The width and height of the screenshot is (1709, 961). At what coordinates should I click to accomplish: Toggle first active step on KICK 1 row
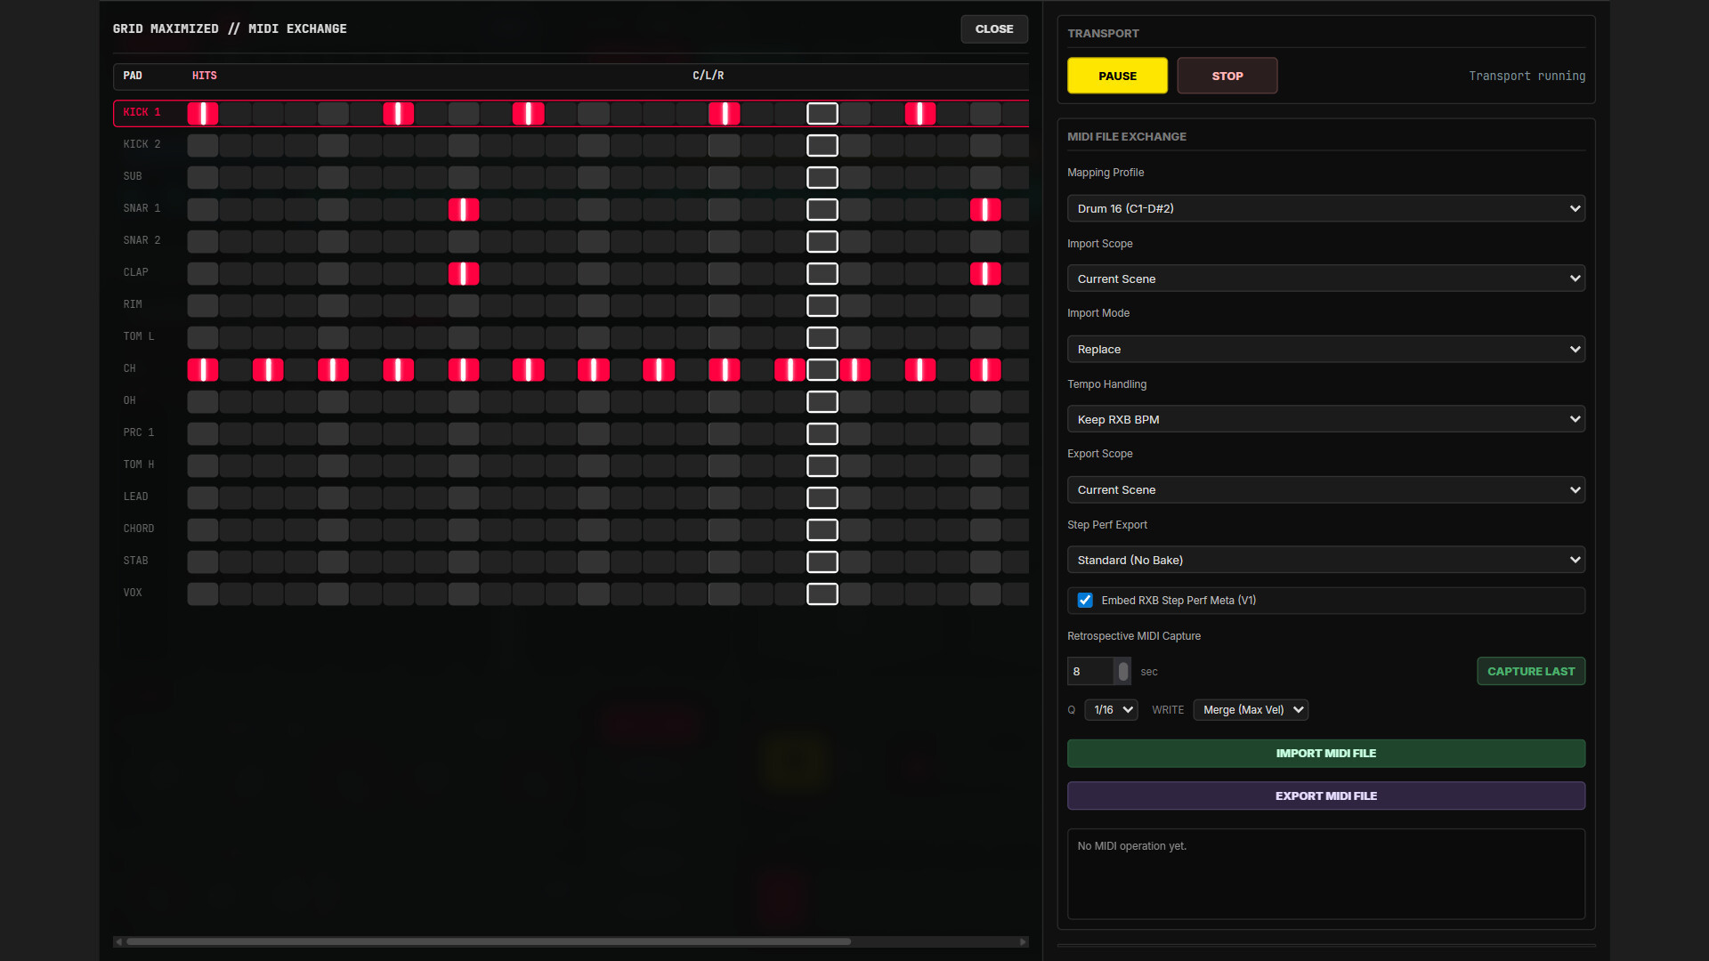pyautogui.click(x=203, y=113)
